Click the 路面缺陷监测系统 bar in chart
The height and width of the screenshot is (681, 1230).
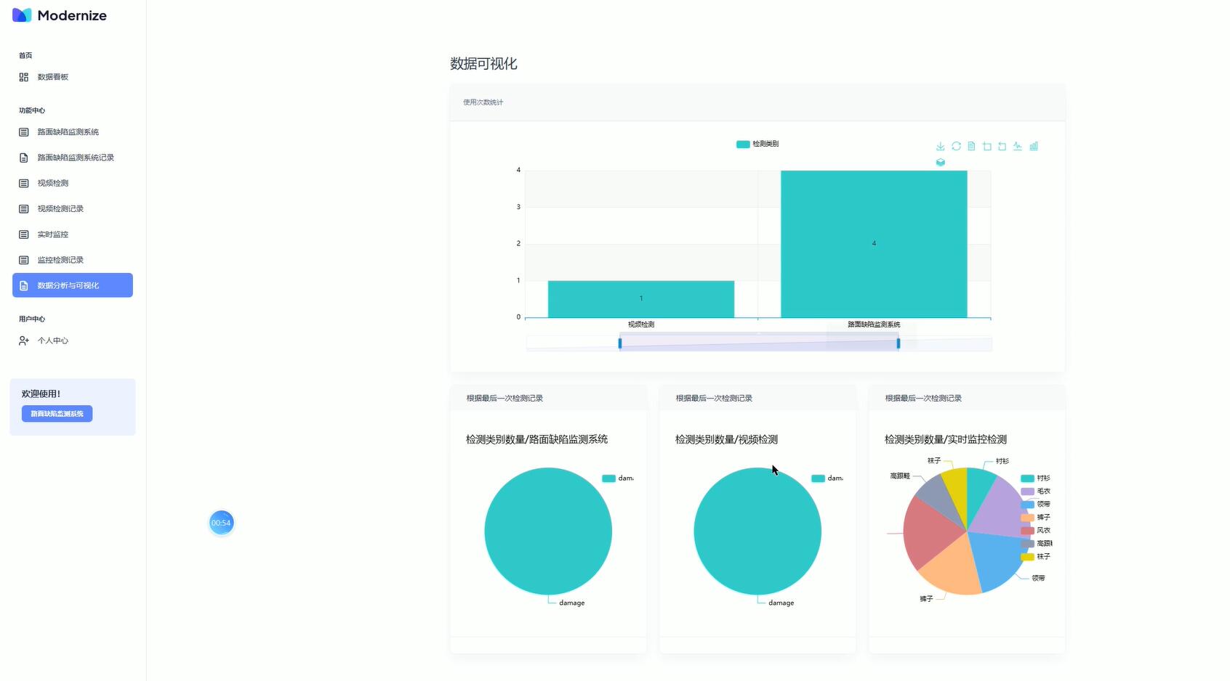874,244
